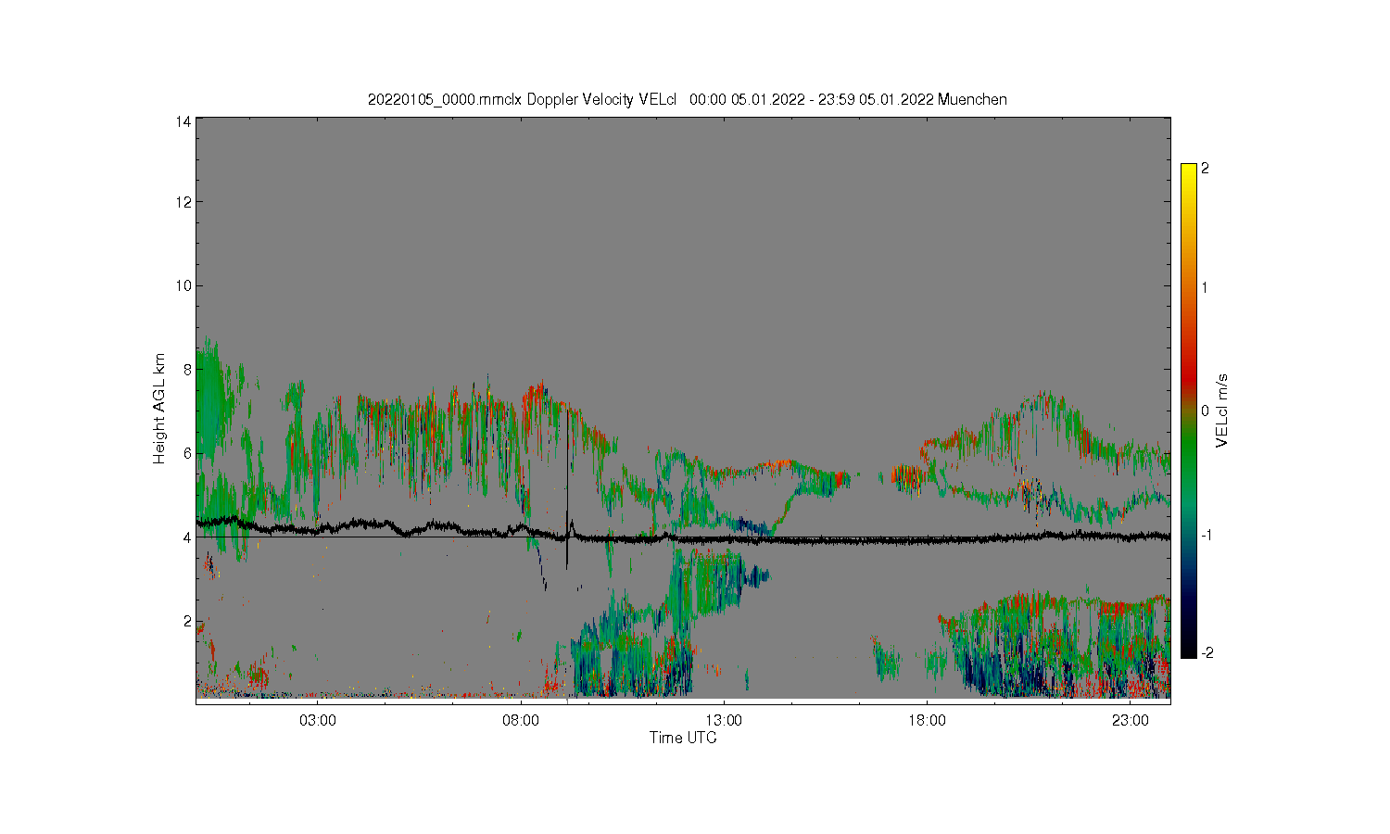Click the vertical black spike near 09:00
The width and height of the screenshot is (1390, 834).
point(567,489)
